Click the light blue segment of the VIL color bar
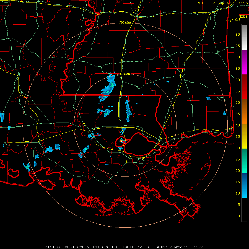 pos(244,185)
